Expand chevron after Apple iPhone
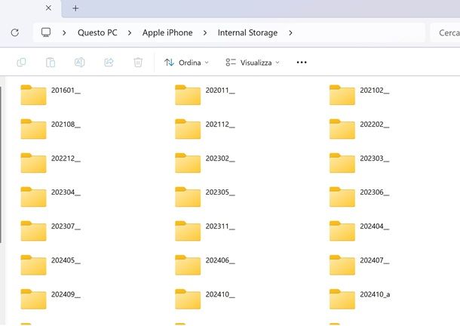Viewport: 460px width, 326px height. click(x=205, y=32)
